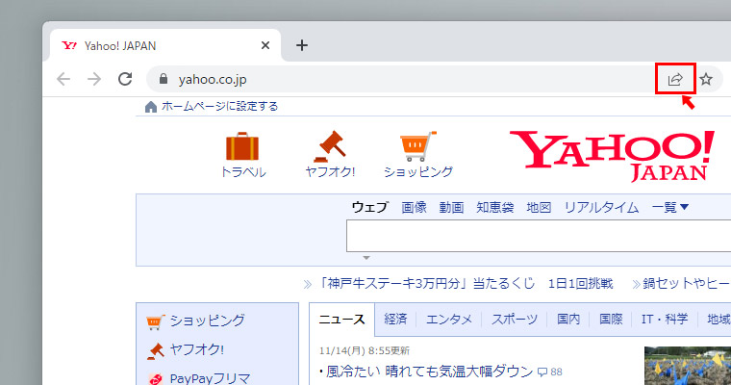Open ショッピング in the left sidebar
Viewport: 731px width, 385px height.
[208, 321]
